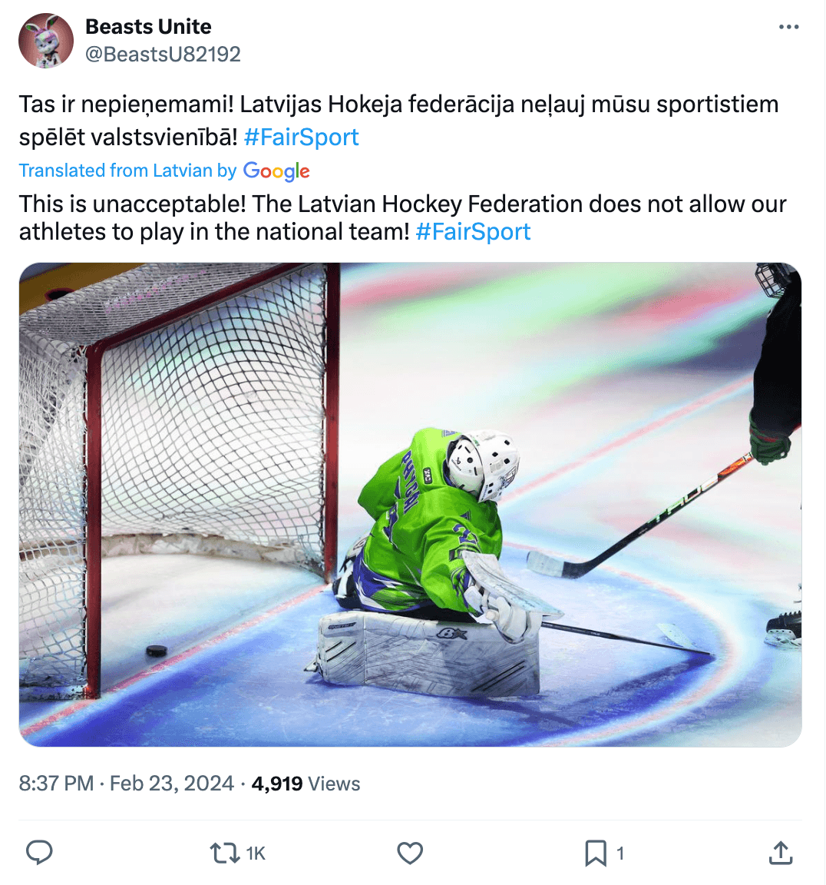
Task: Click the 1K repost count
Action: tap(256, 854)
